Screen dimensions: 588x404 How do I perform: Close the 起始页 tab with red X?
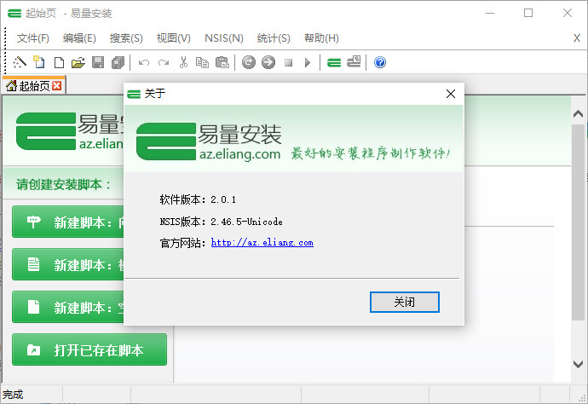(56, 86)
